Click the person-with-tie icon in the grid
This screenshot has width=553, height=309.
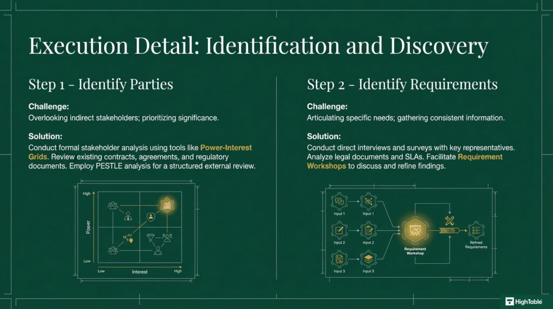click(128, 216)
